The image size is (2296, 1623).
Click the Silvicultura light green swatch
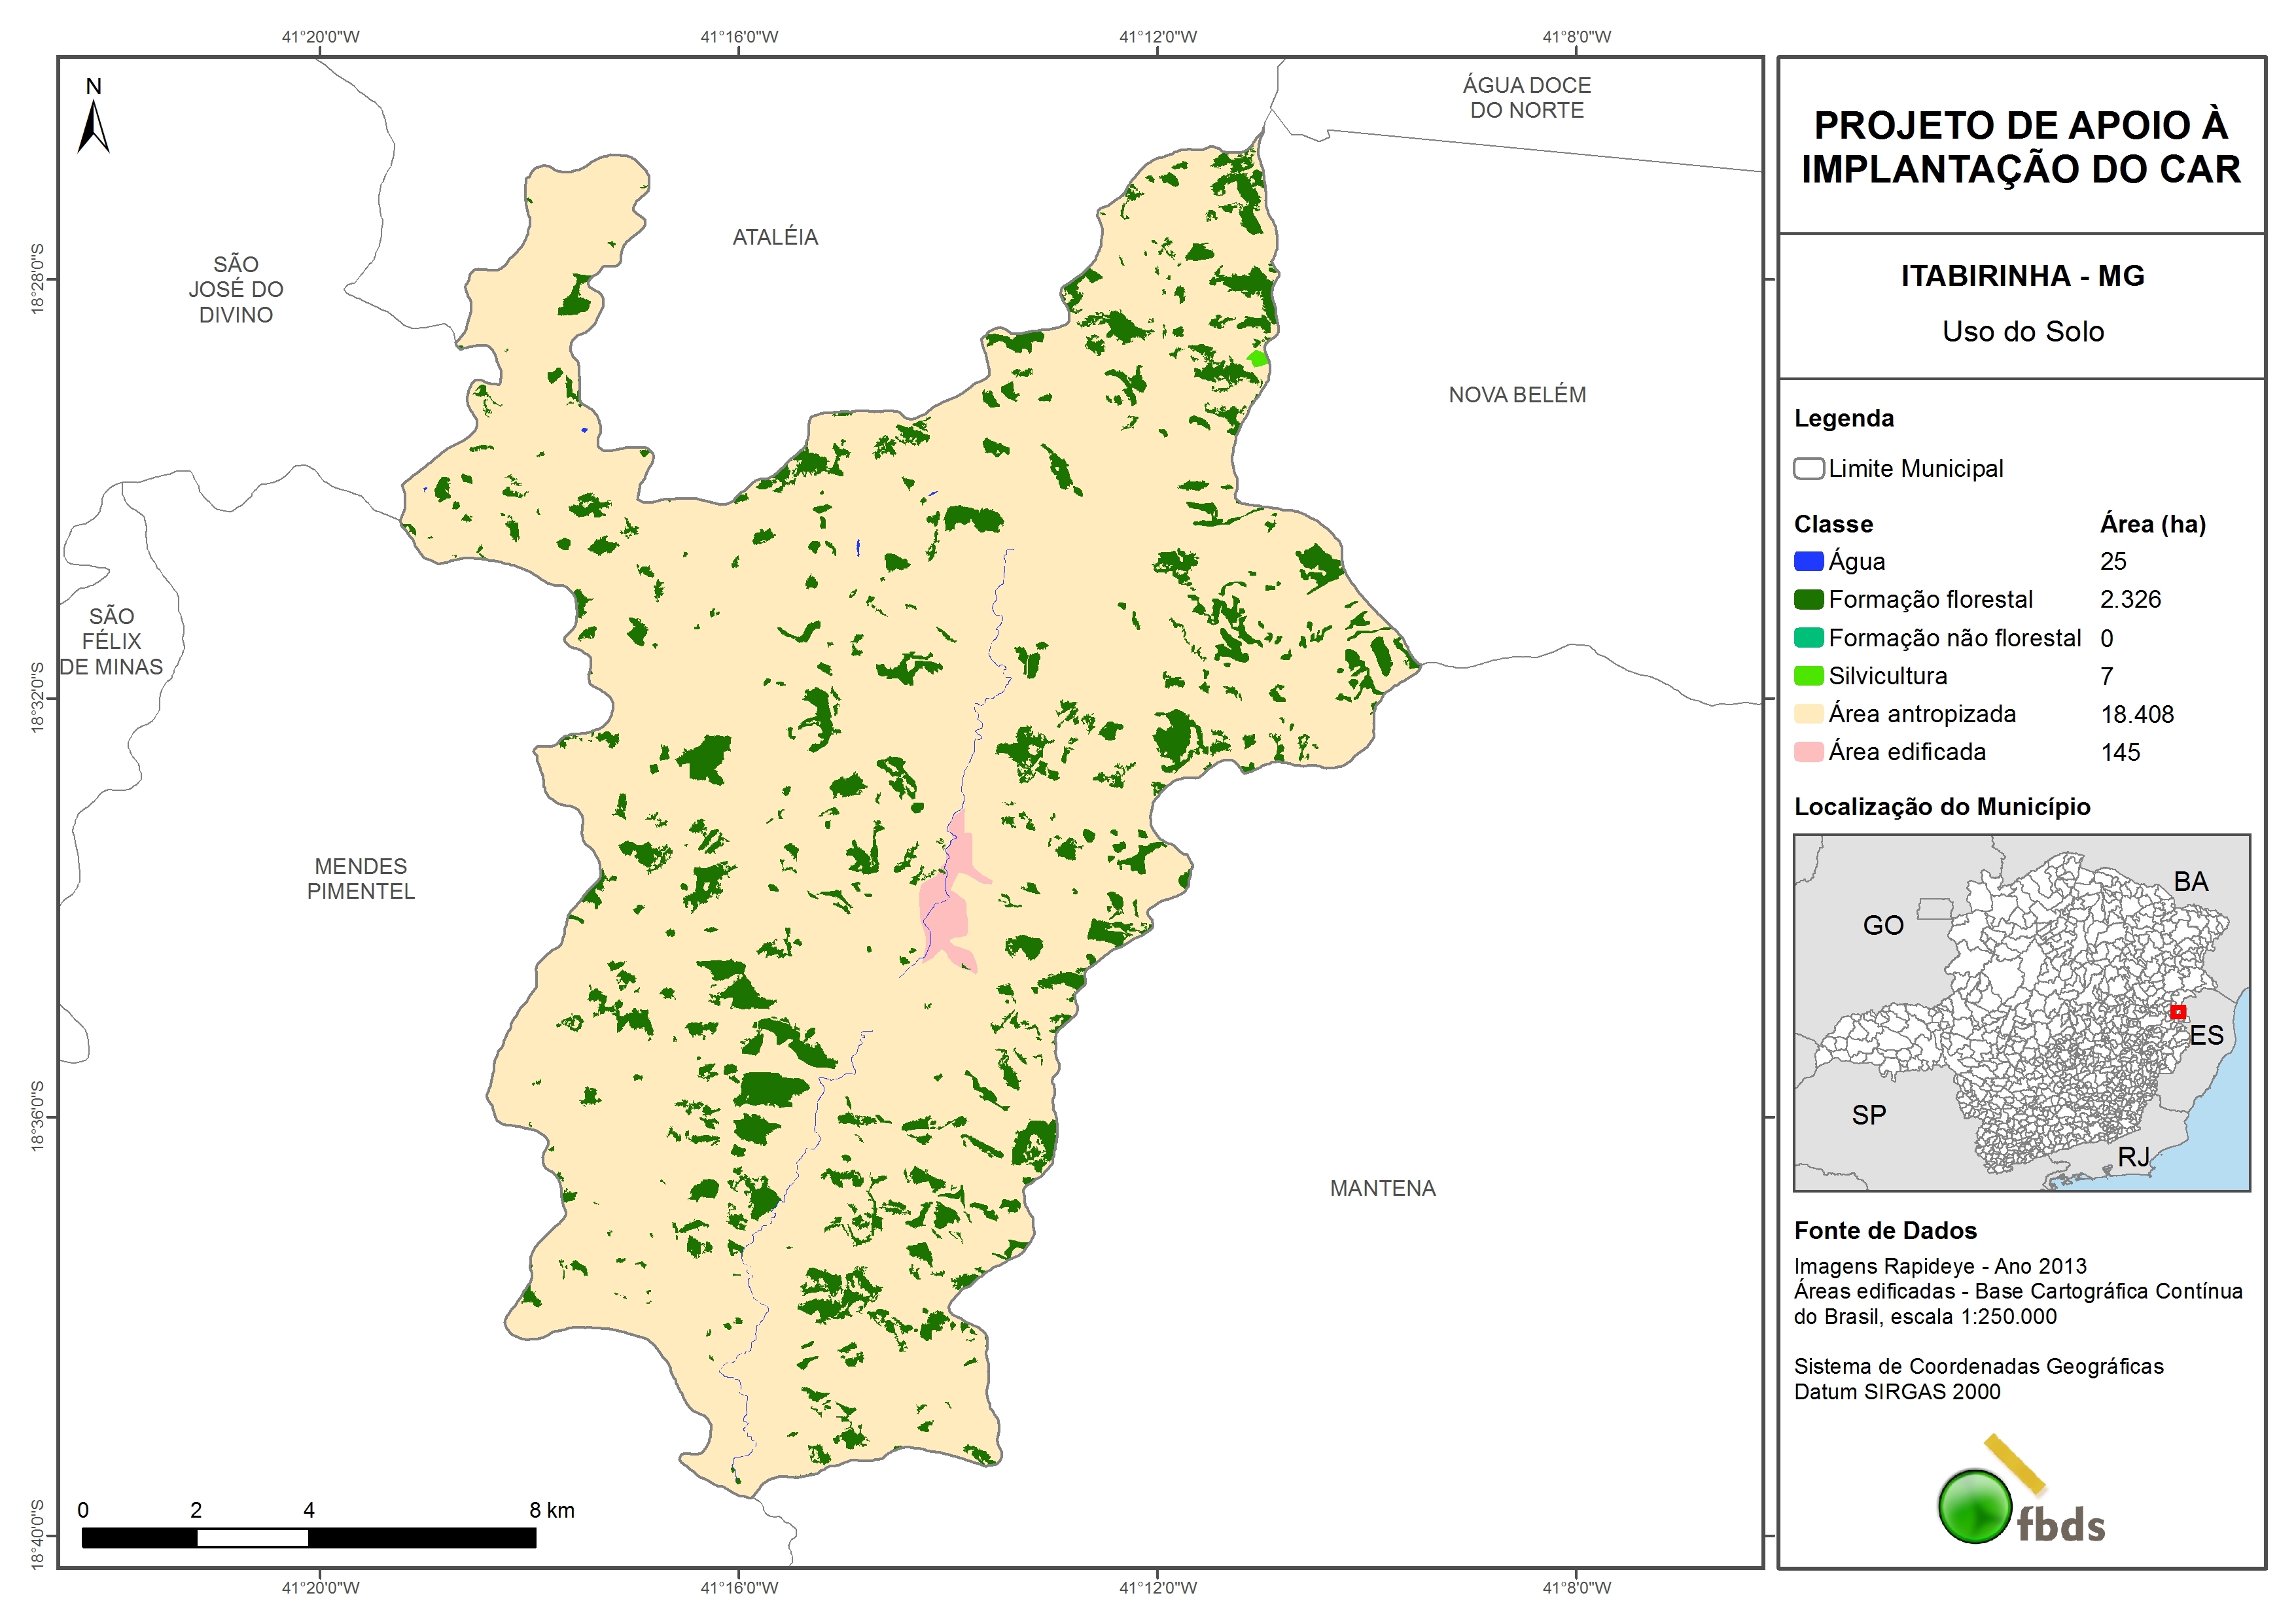coord(1808,676)
